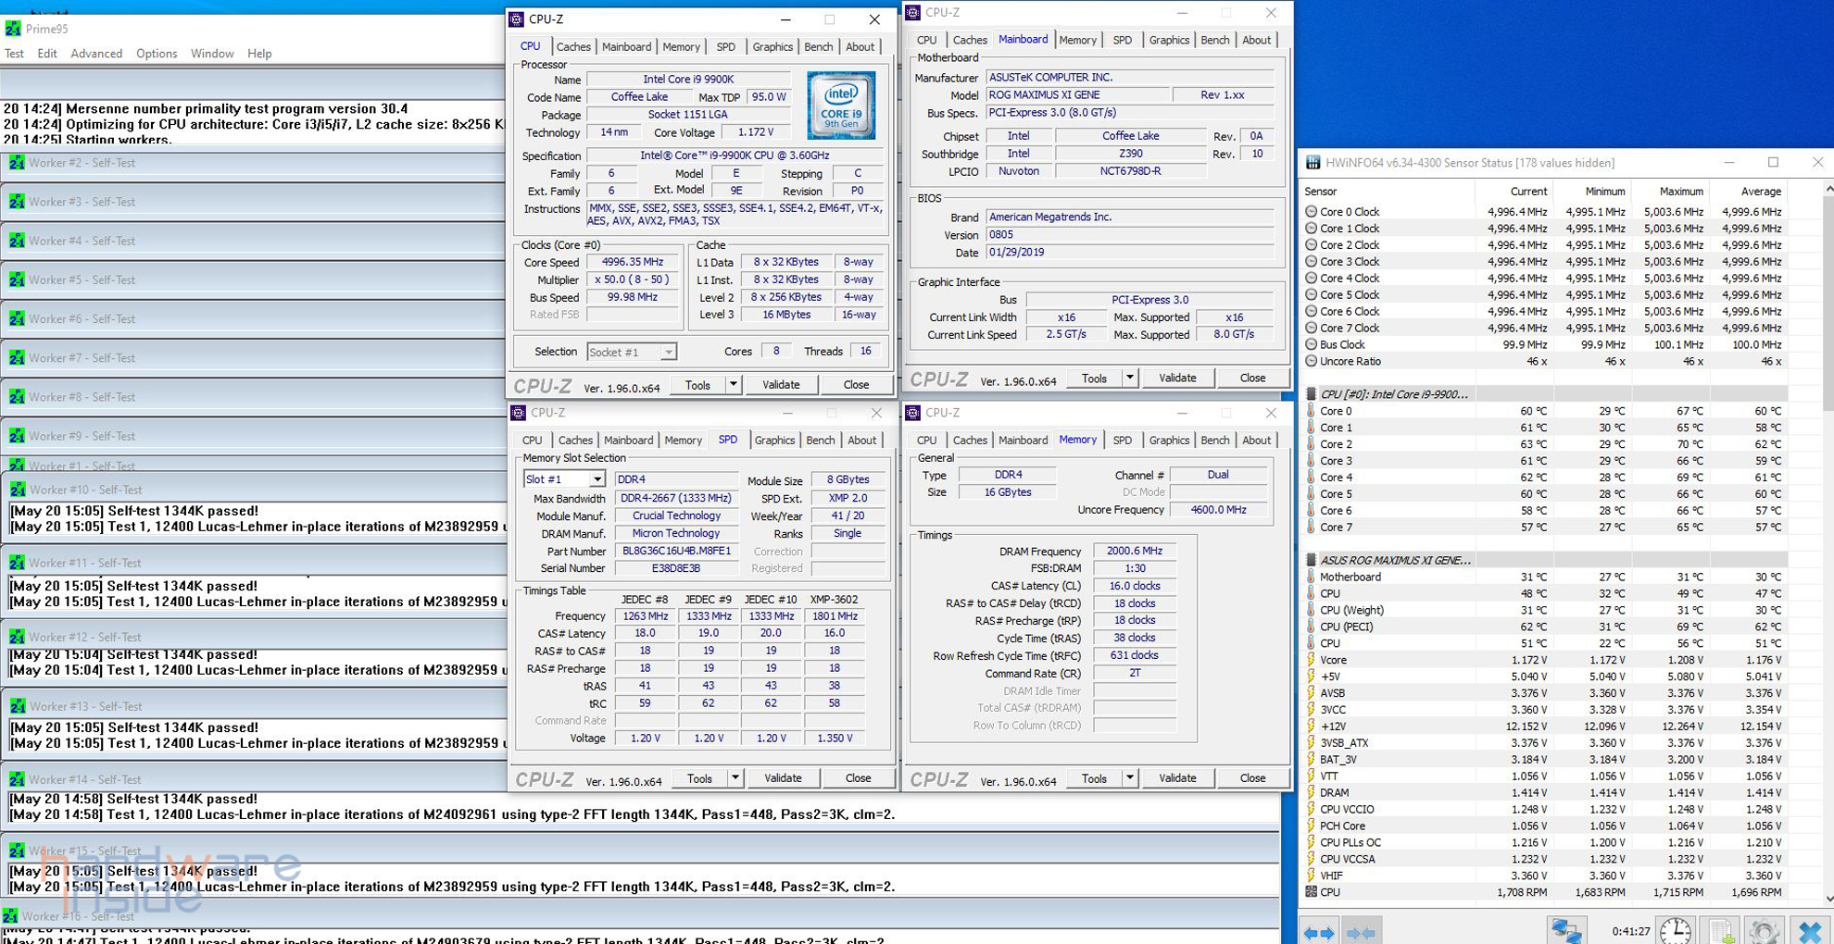Open the remote network monitoring icon in HWiNFO
The width and height of the screenshot is (1834, 944).
pos(1567,930)
